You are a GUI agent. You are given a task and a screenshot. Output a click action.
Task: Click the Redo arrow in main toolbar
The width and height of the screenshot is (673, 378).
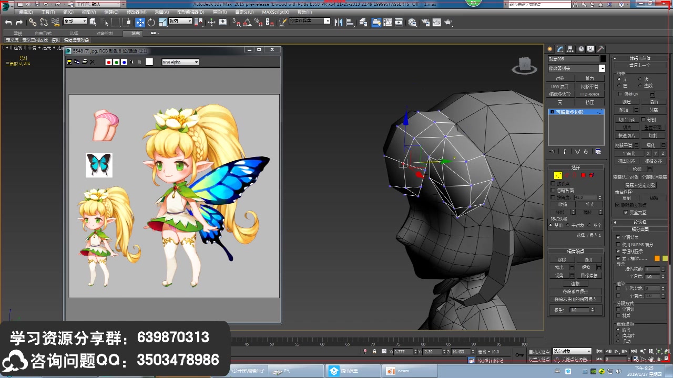(x=19, y=23)
